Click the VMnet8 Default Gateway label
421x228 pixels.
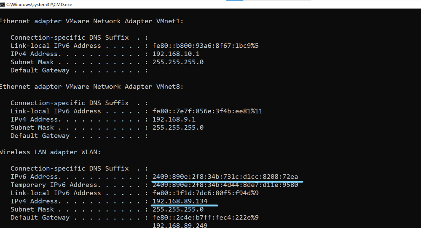(x=40, y=136)
